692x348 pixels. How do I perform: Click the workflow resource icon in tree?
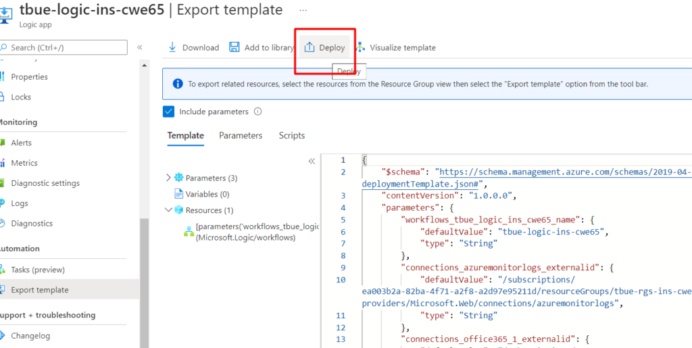[189, 231]
